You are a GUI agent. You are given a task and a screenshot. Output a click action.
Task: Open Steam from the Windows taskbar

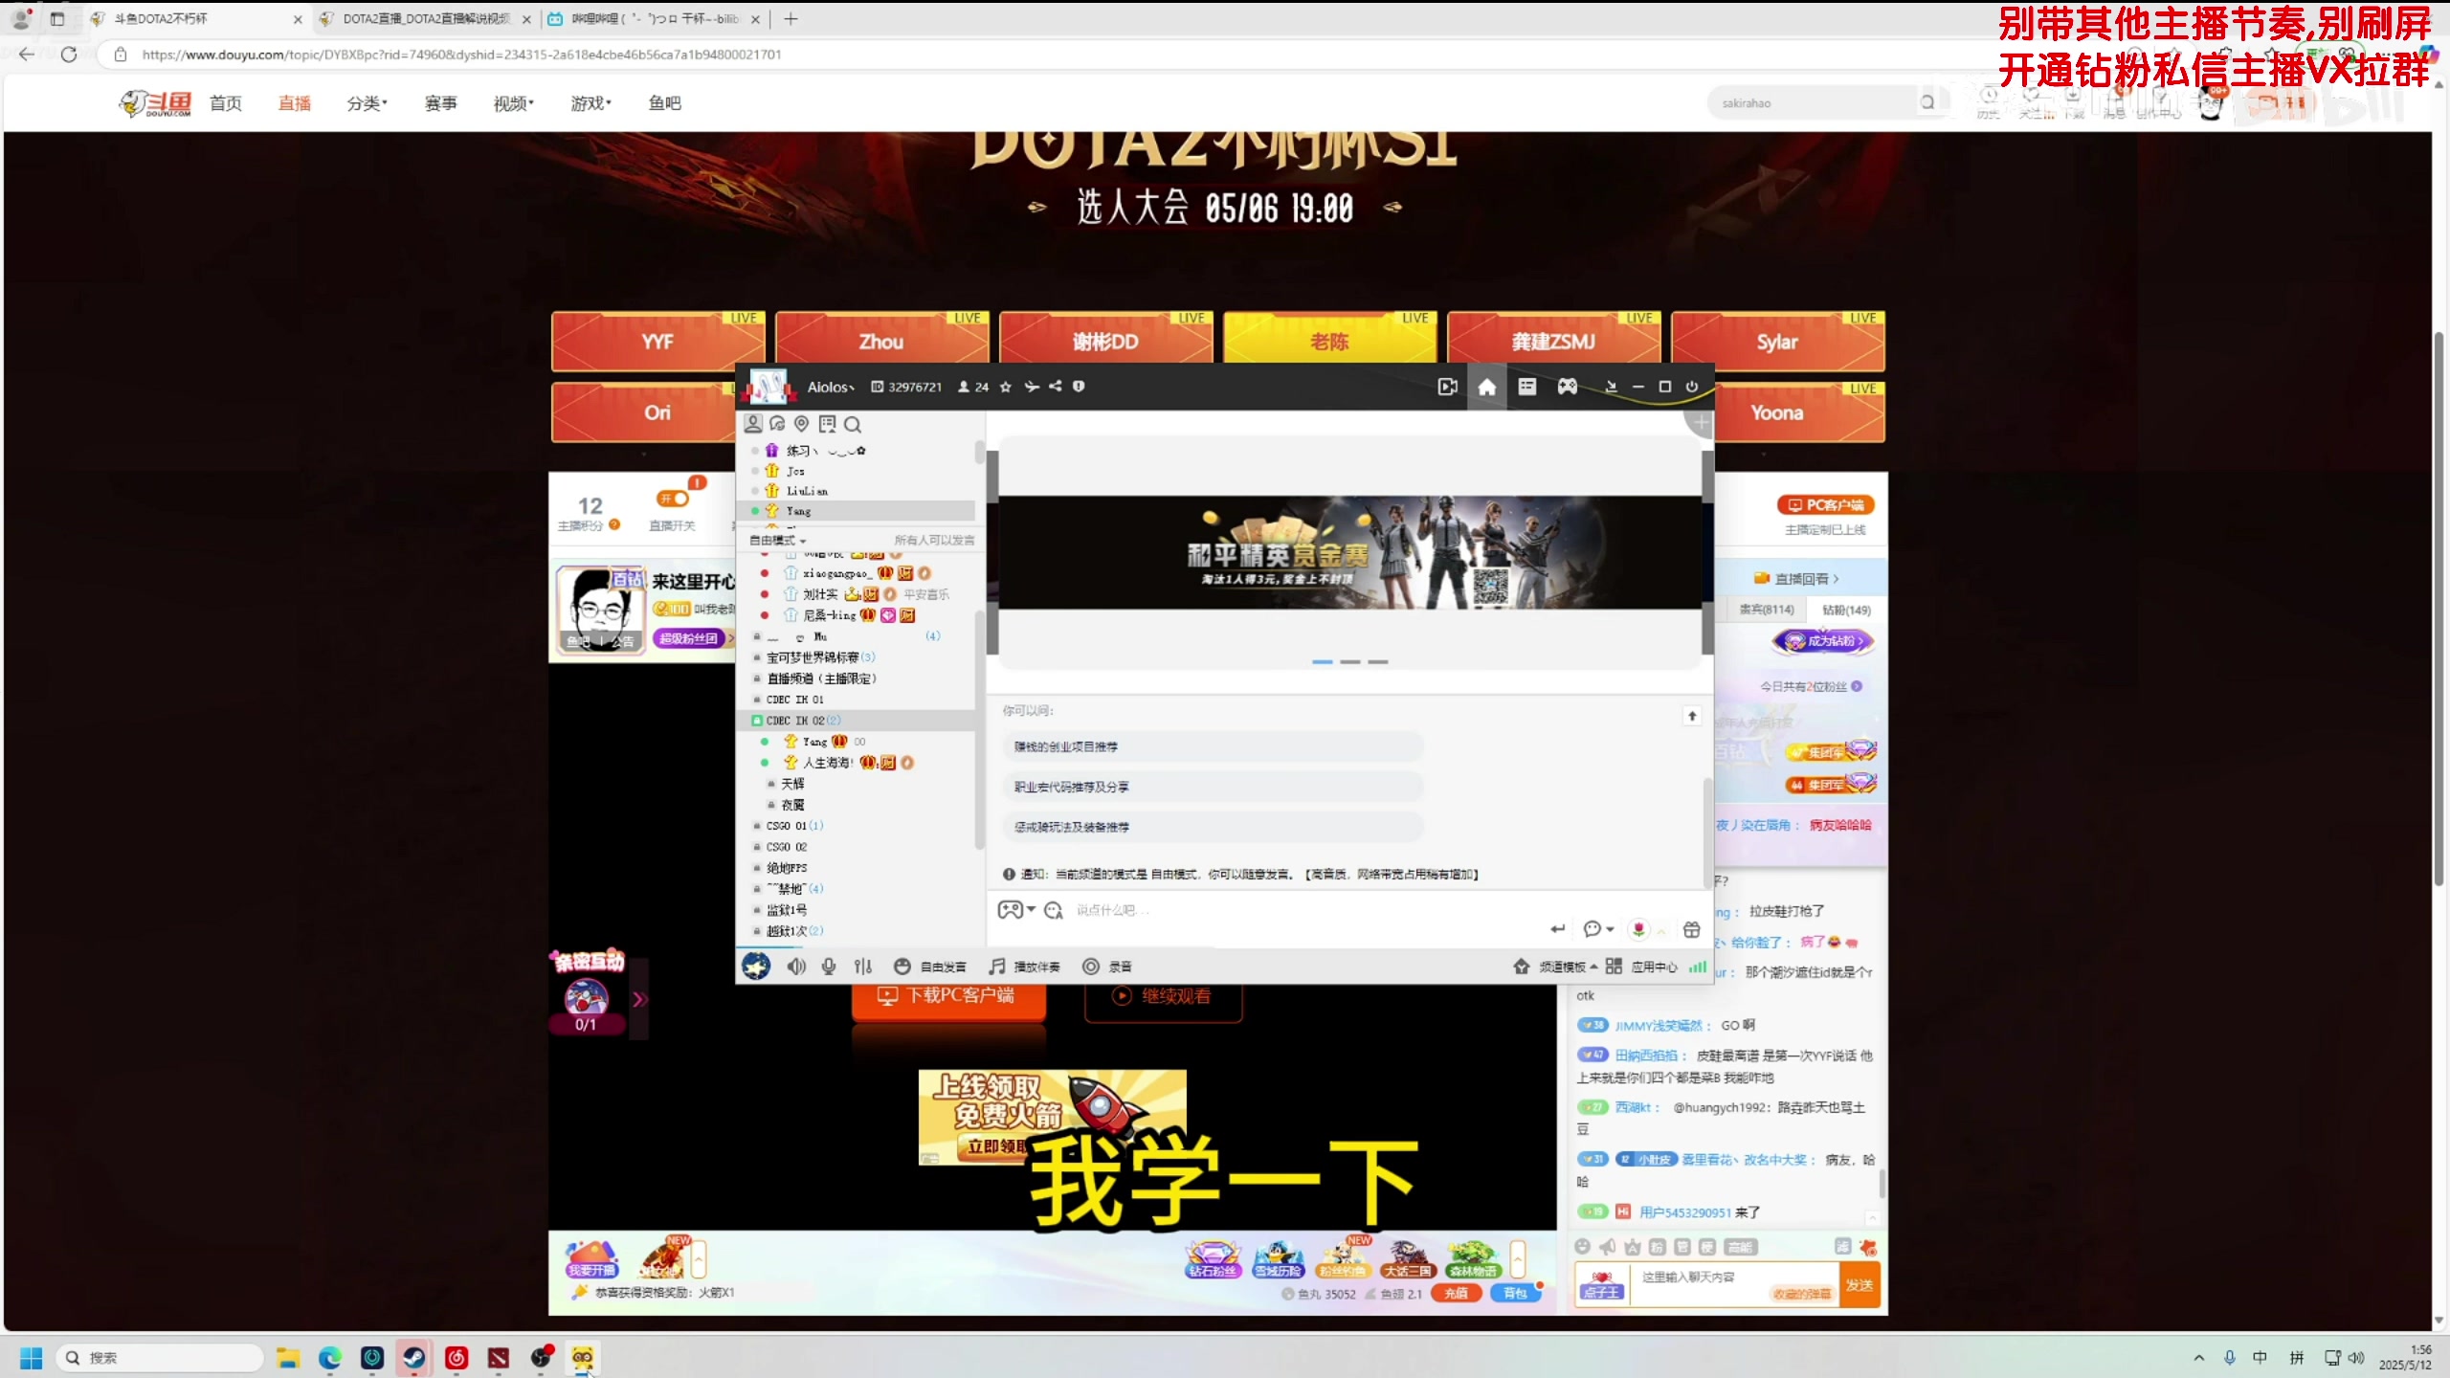click(413, 1357)
